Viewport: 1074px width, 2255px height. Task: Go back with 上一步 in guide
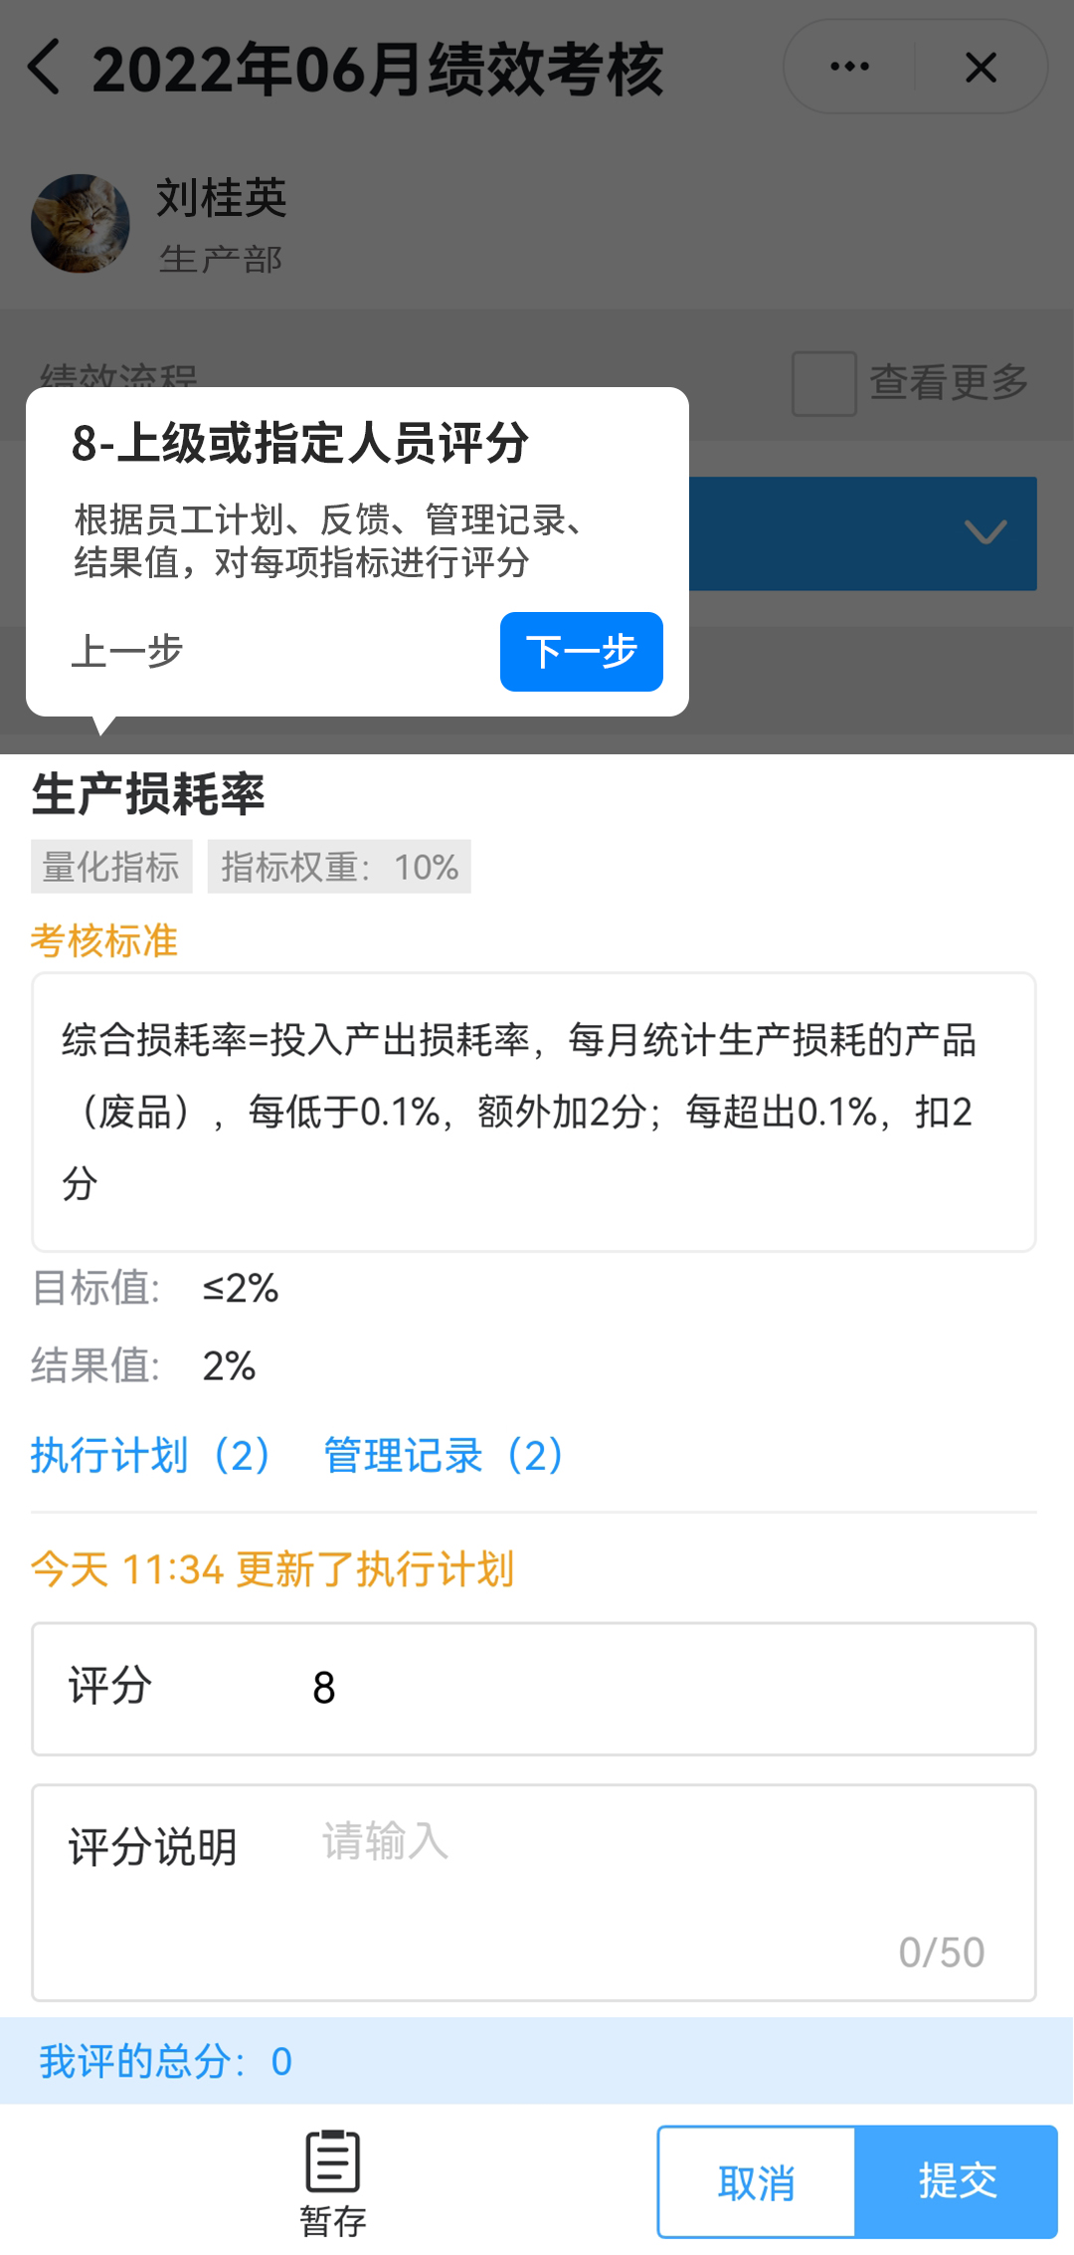click(x=127, y=652)
